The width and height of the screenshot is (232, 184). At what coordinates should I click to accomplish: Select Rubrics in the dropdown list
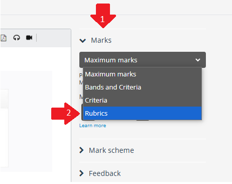tap(143, 113)
